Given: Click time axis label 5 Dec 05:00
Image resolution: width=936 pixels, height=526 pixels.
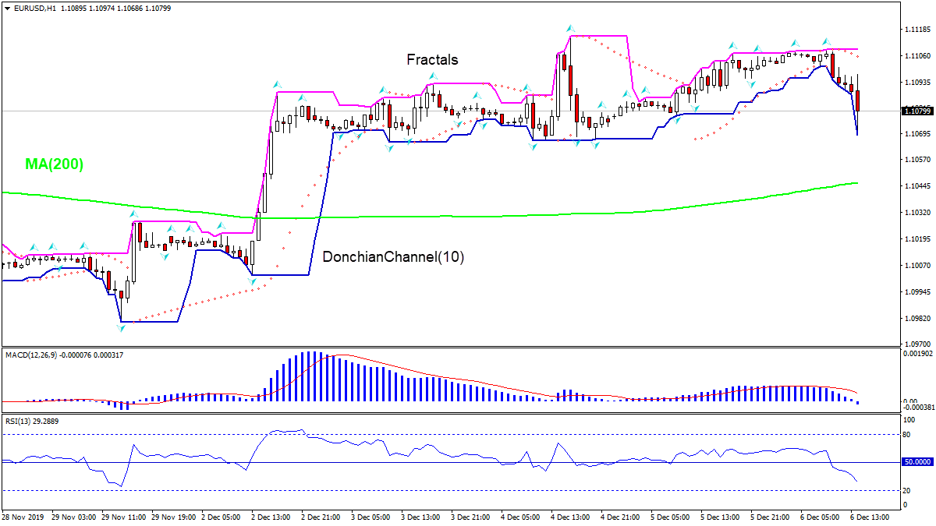Looking at the screenshot, I should pyautogui.click(x=672, y=517).
